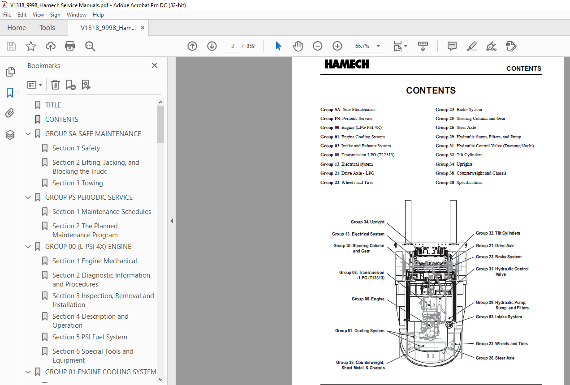This screenshot has width=570, height=385.
Task: Open the 66.7% zoom level dropdown
Action: coord(379,46)
